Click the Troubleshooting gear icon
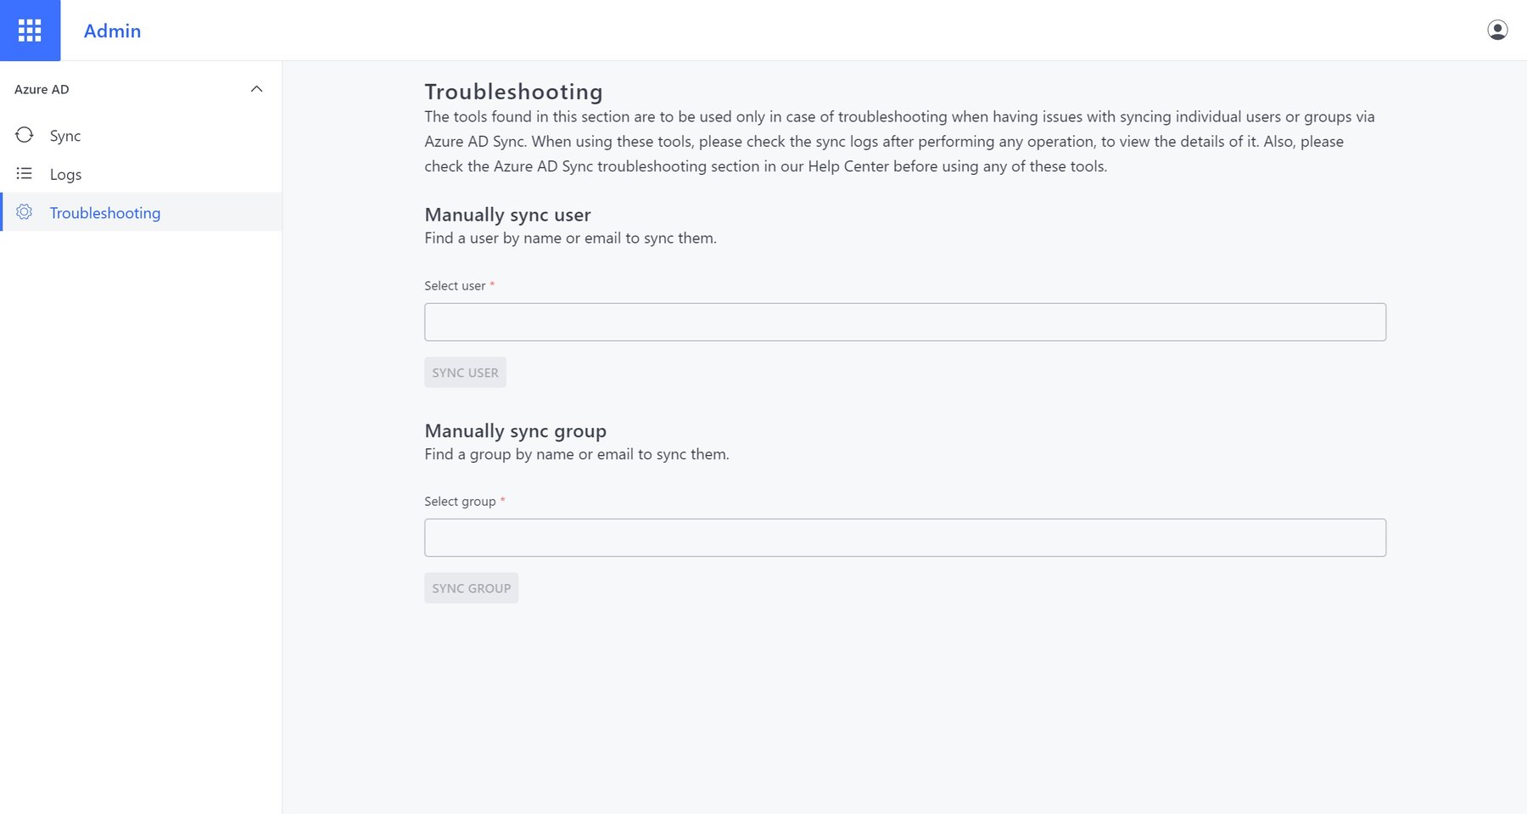This screenshot has width=1527, height=814. coord(25,212)
